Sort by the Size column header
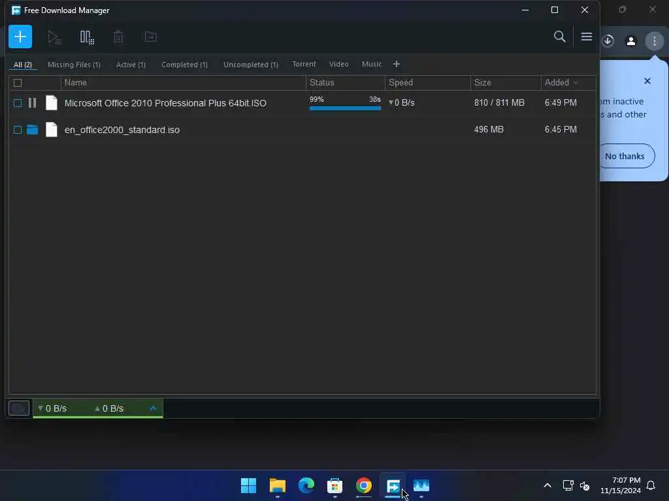669x501 pixels. click(x=506, y=83)
